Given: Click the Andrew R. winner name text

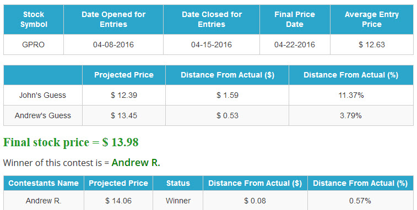Looking at the screenshot, I should click(x=136, y=163).
